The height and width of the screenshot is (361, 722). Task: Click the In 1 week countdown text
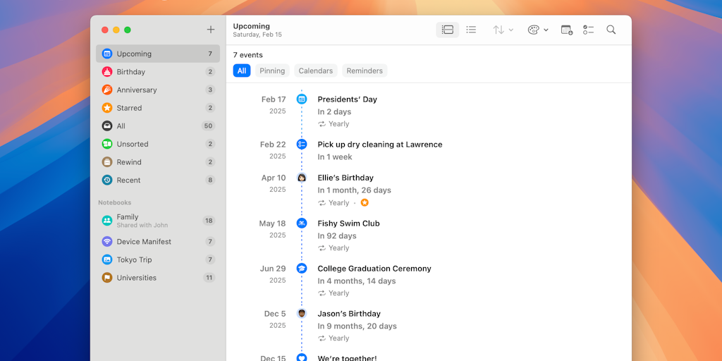[x=335, y=157]
